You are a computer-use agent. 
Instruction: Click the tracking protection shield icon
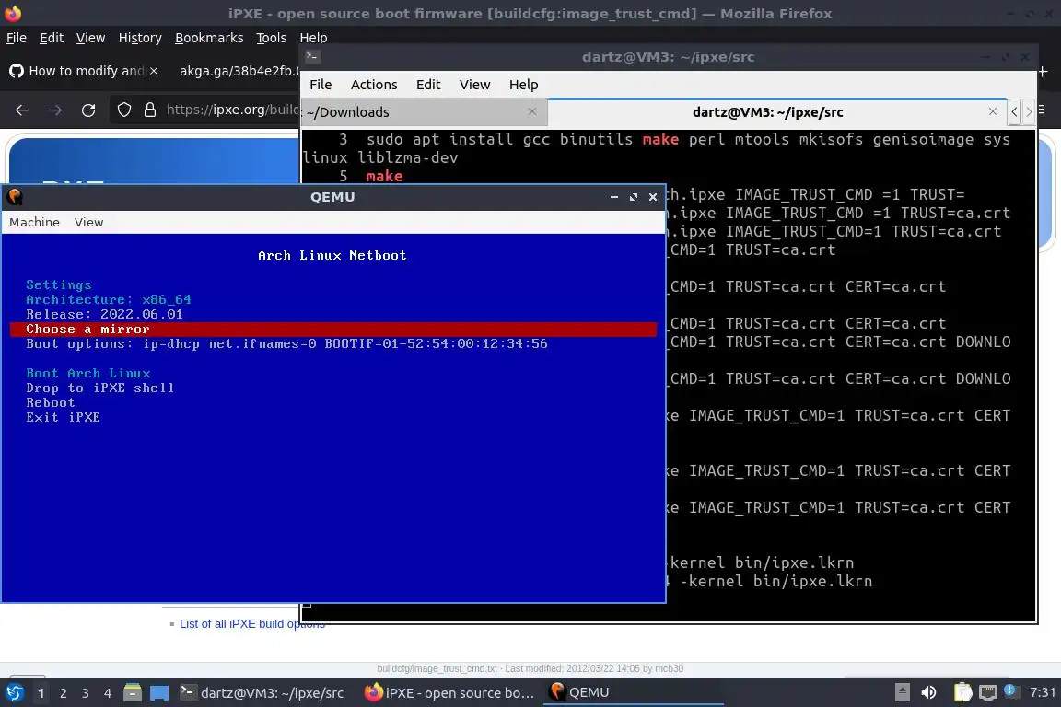pyautogui.click(x=123, y=110)
